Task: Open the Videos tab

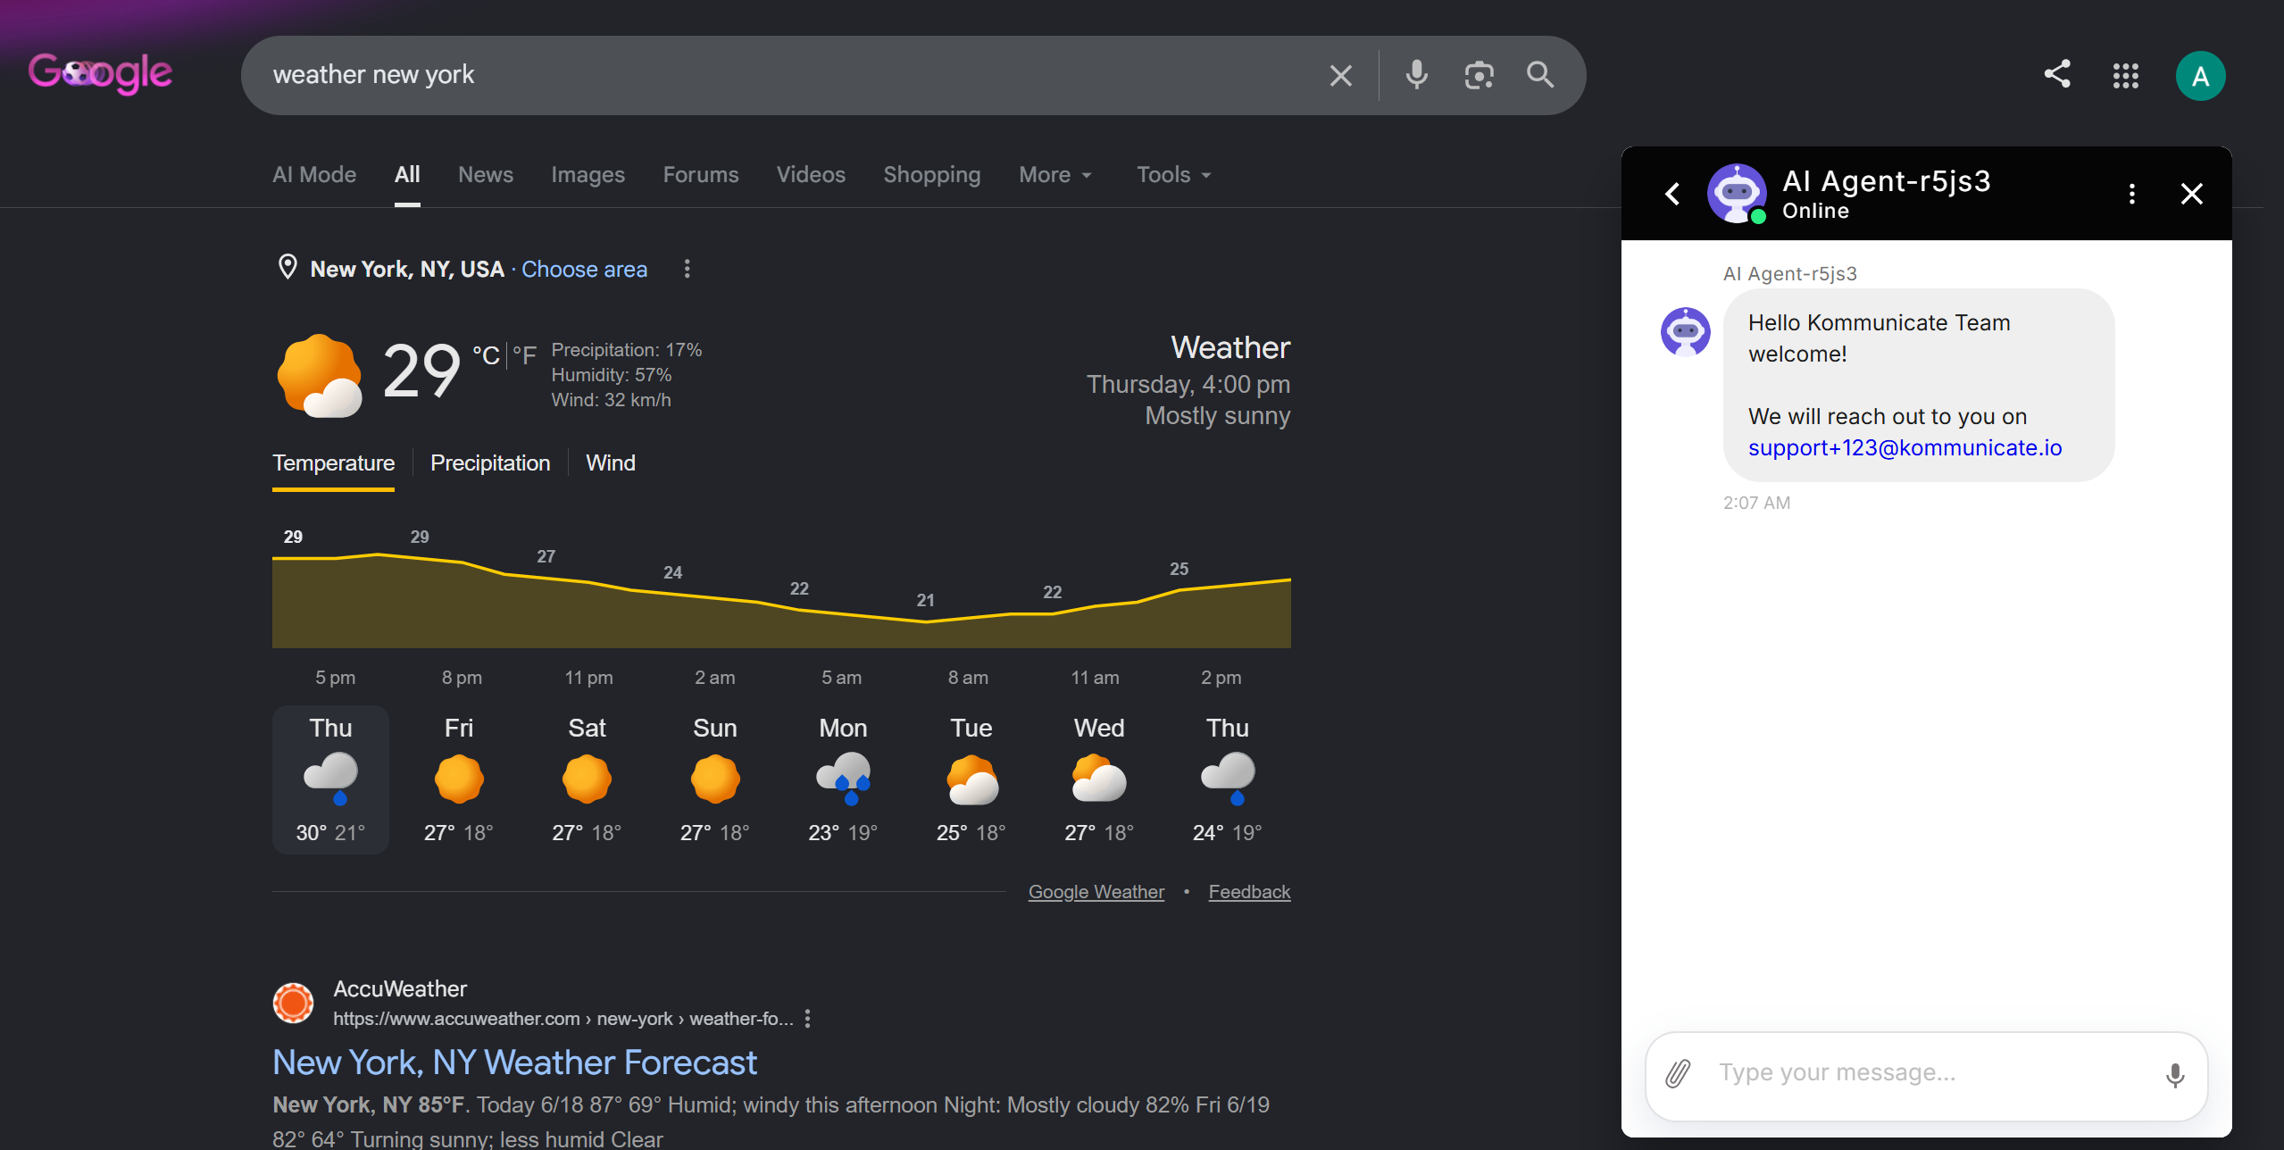Action: (811, 175)
